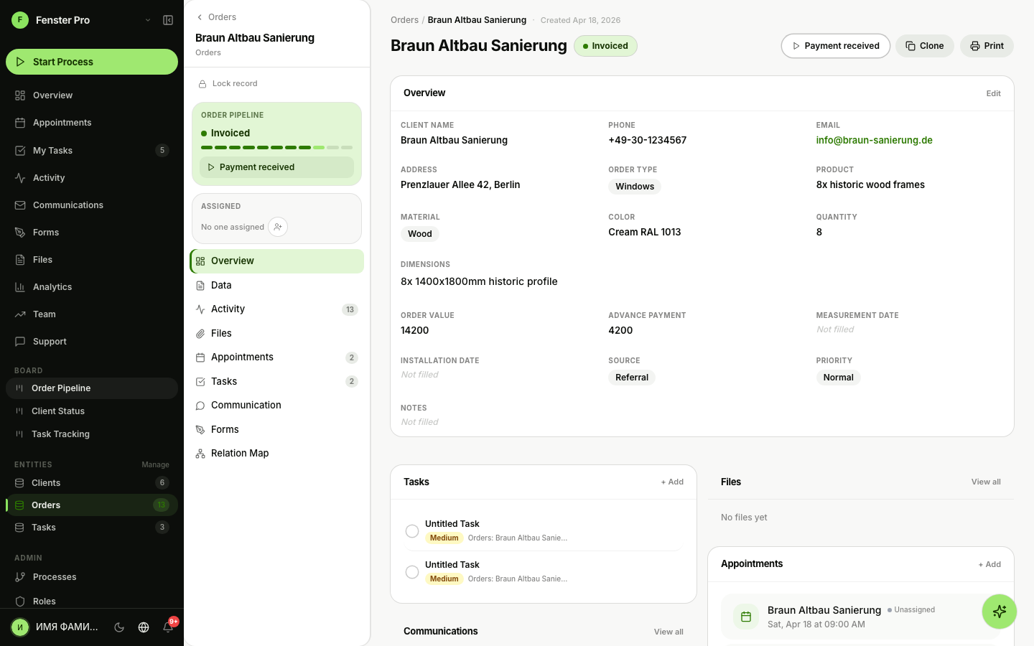
Task: Click the appointment calendar icon
Action: coord(746,617)
